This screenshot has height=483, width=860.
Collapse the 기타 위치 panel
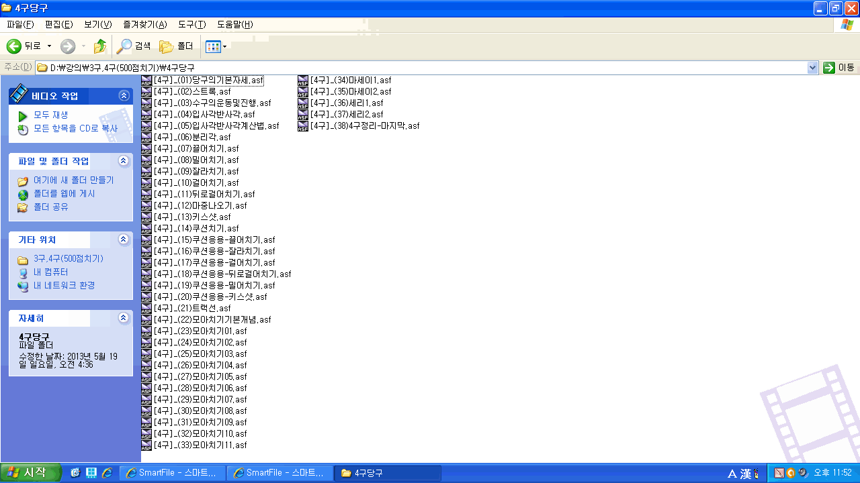[123, 239]
